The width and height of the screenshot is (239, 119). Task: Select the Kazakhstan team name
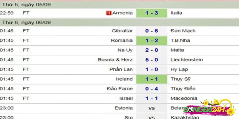[185, 117]
